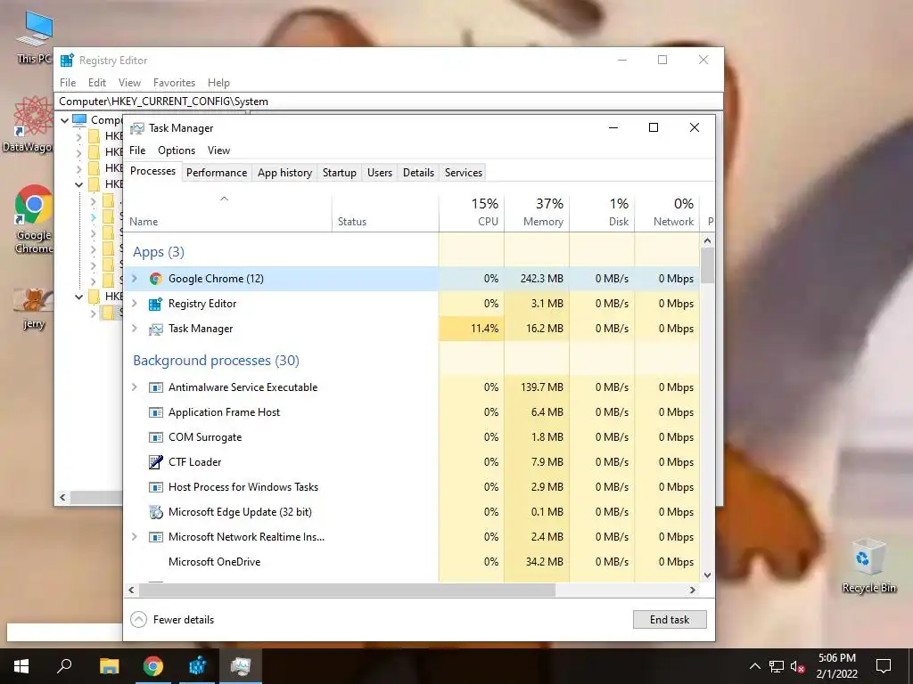Image resolution: width=913 pixels, height=684 pixels.
Task: Open Registry Editor Favorites menu
Action: 174,83
